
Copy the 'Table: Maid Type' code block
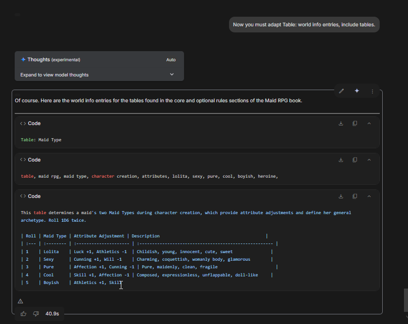click(x=354, y=124)
